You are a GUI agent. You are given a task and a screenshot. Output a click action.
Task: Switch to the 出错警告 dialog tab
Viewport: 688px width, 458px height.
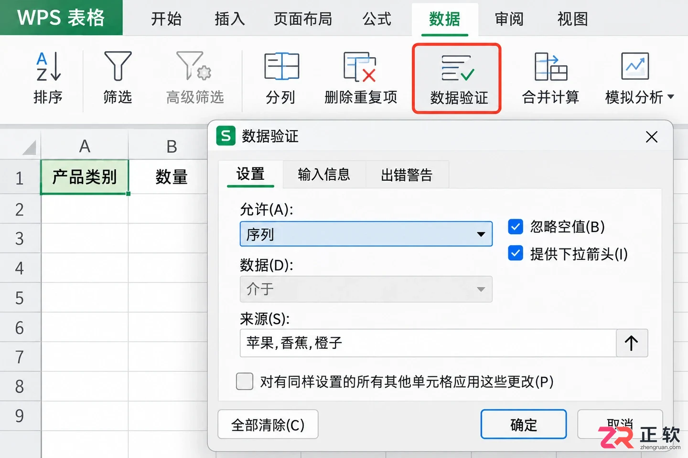[x=407, y=175]
